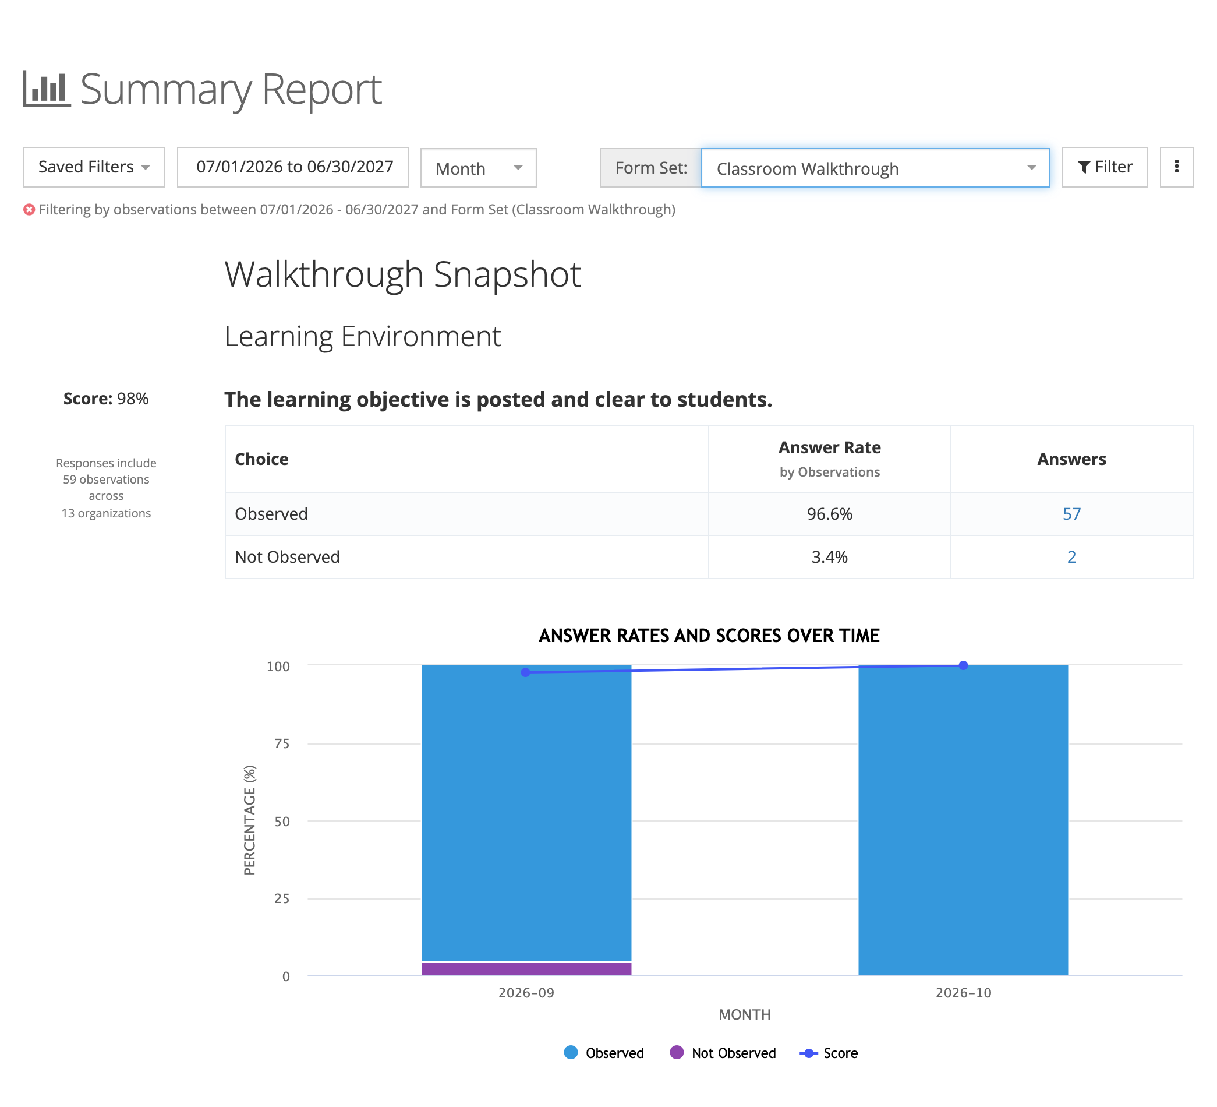Screen dimensions: 1217x1107
Task: Click the Observed choice row label
Action: point(271,514)
